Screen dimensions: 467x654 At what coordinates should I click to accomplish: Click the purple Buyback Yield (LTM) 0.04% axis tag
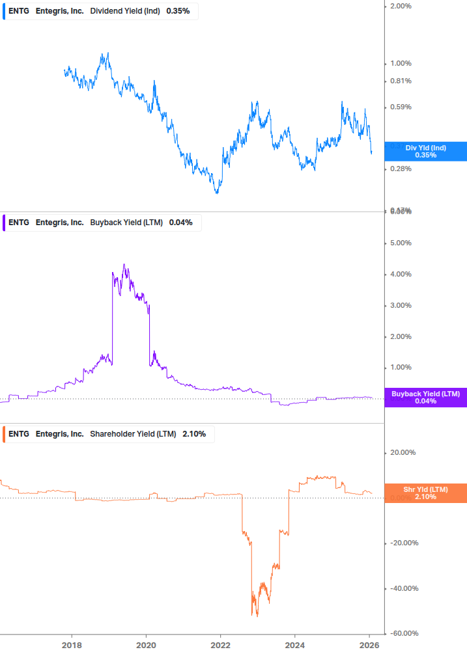point(426,398)
